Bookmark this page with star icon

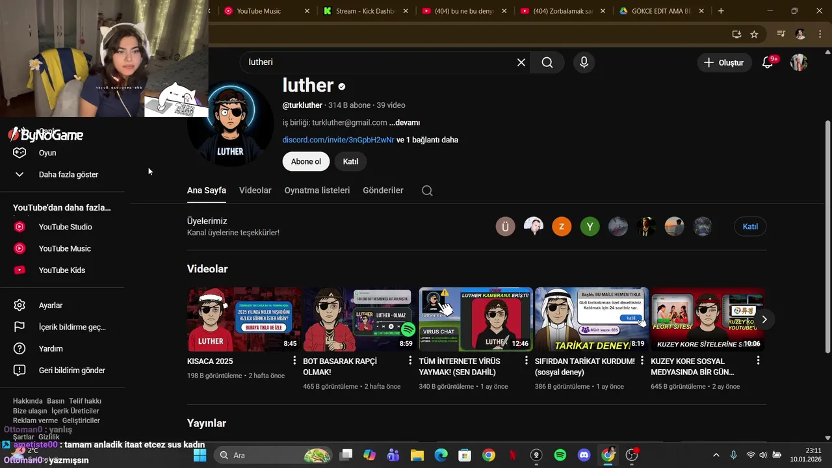click(754, 34)
